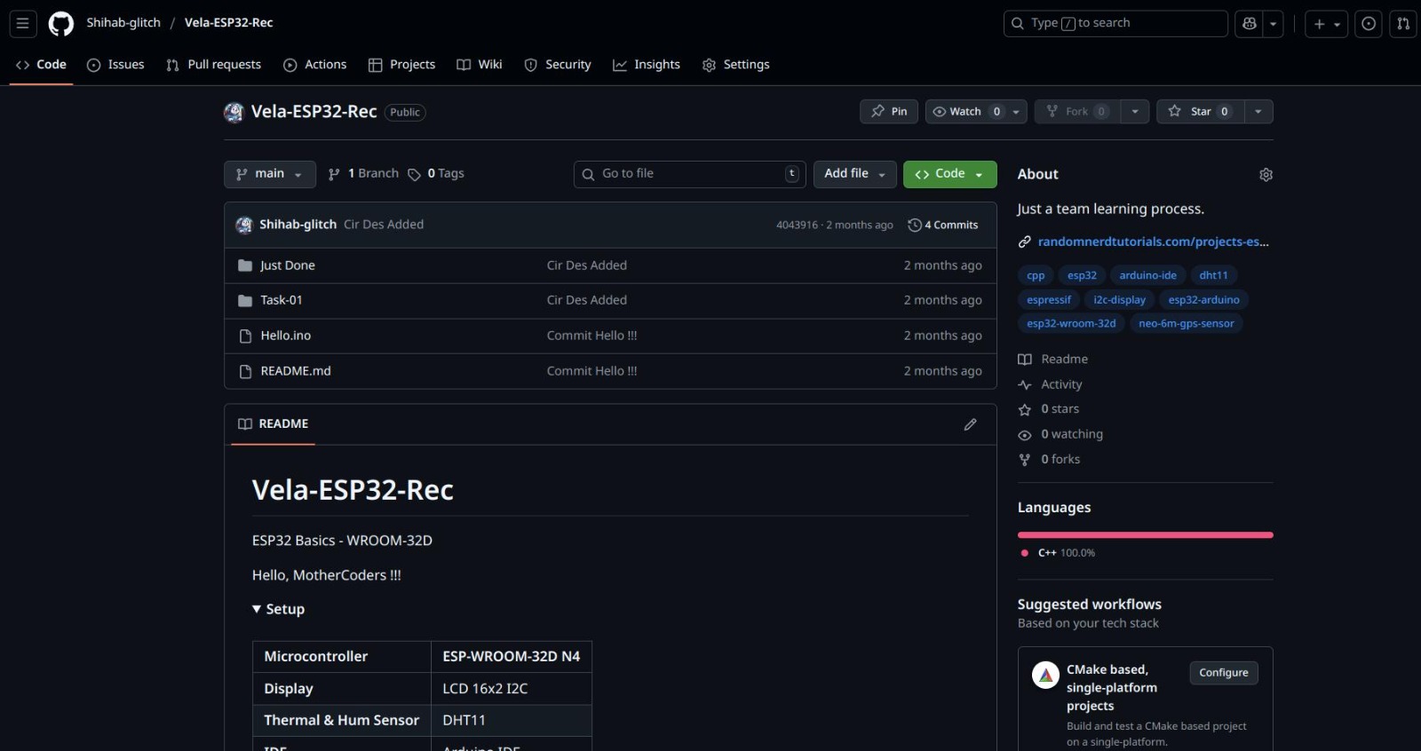
Task: Click the C++ language bar
Action: (x=1145, y=535)
